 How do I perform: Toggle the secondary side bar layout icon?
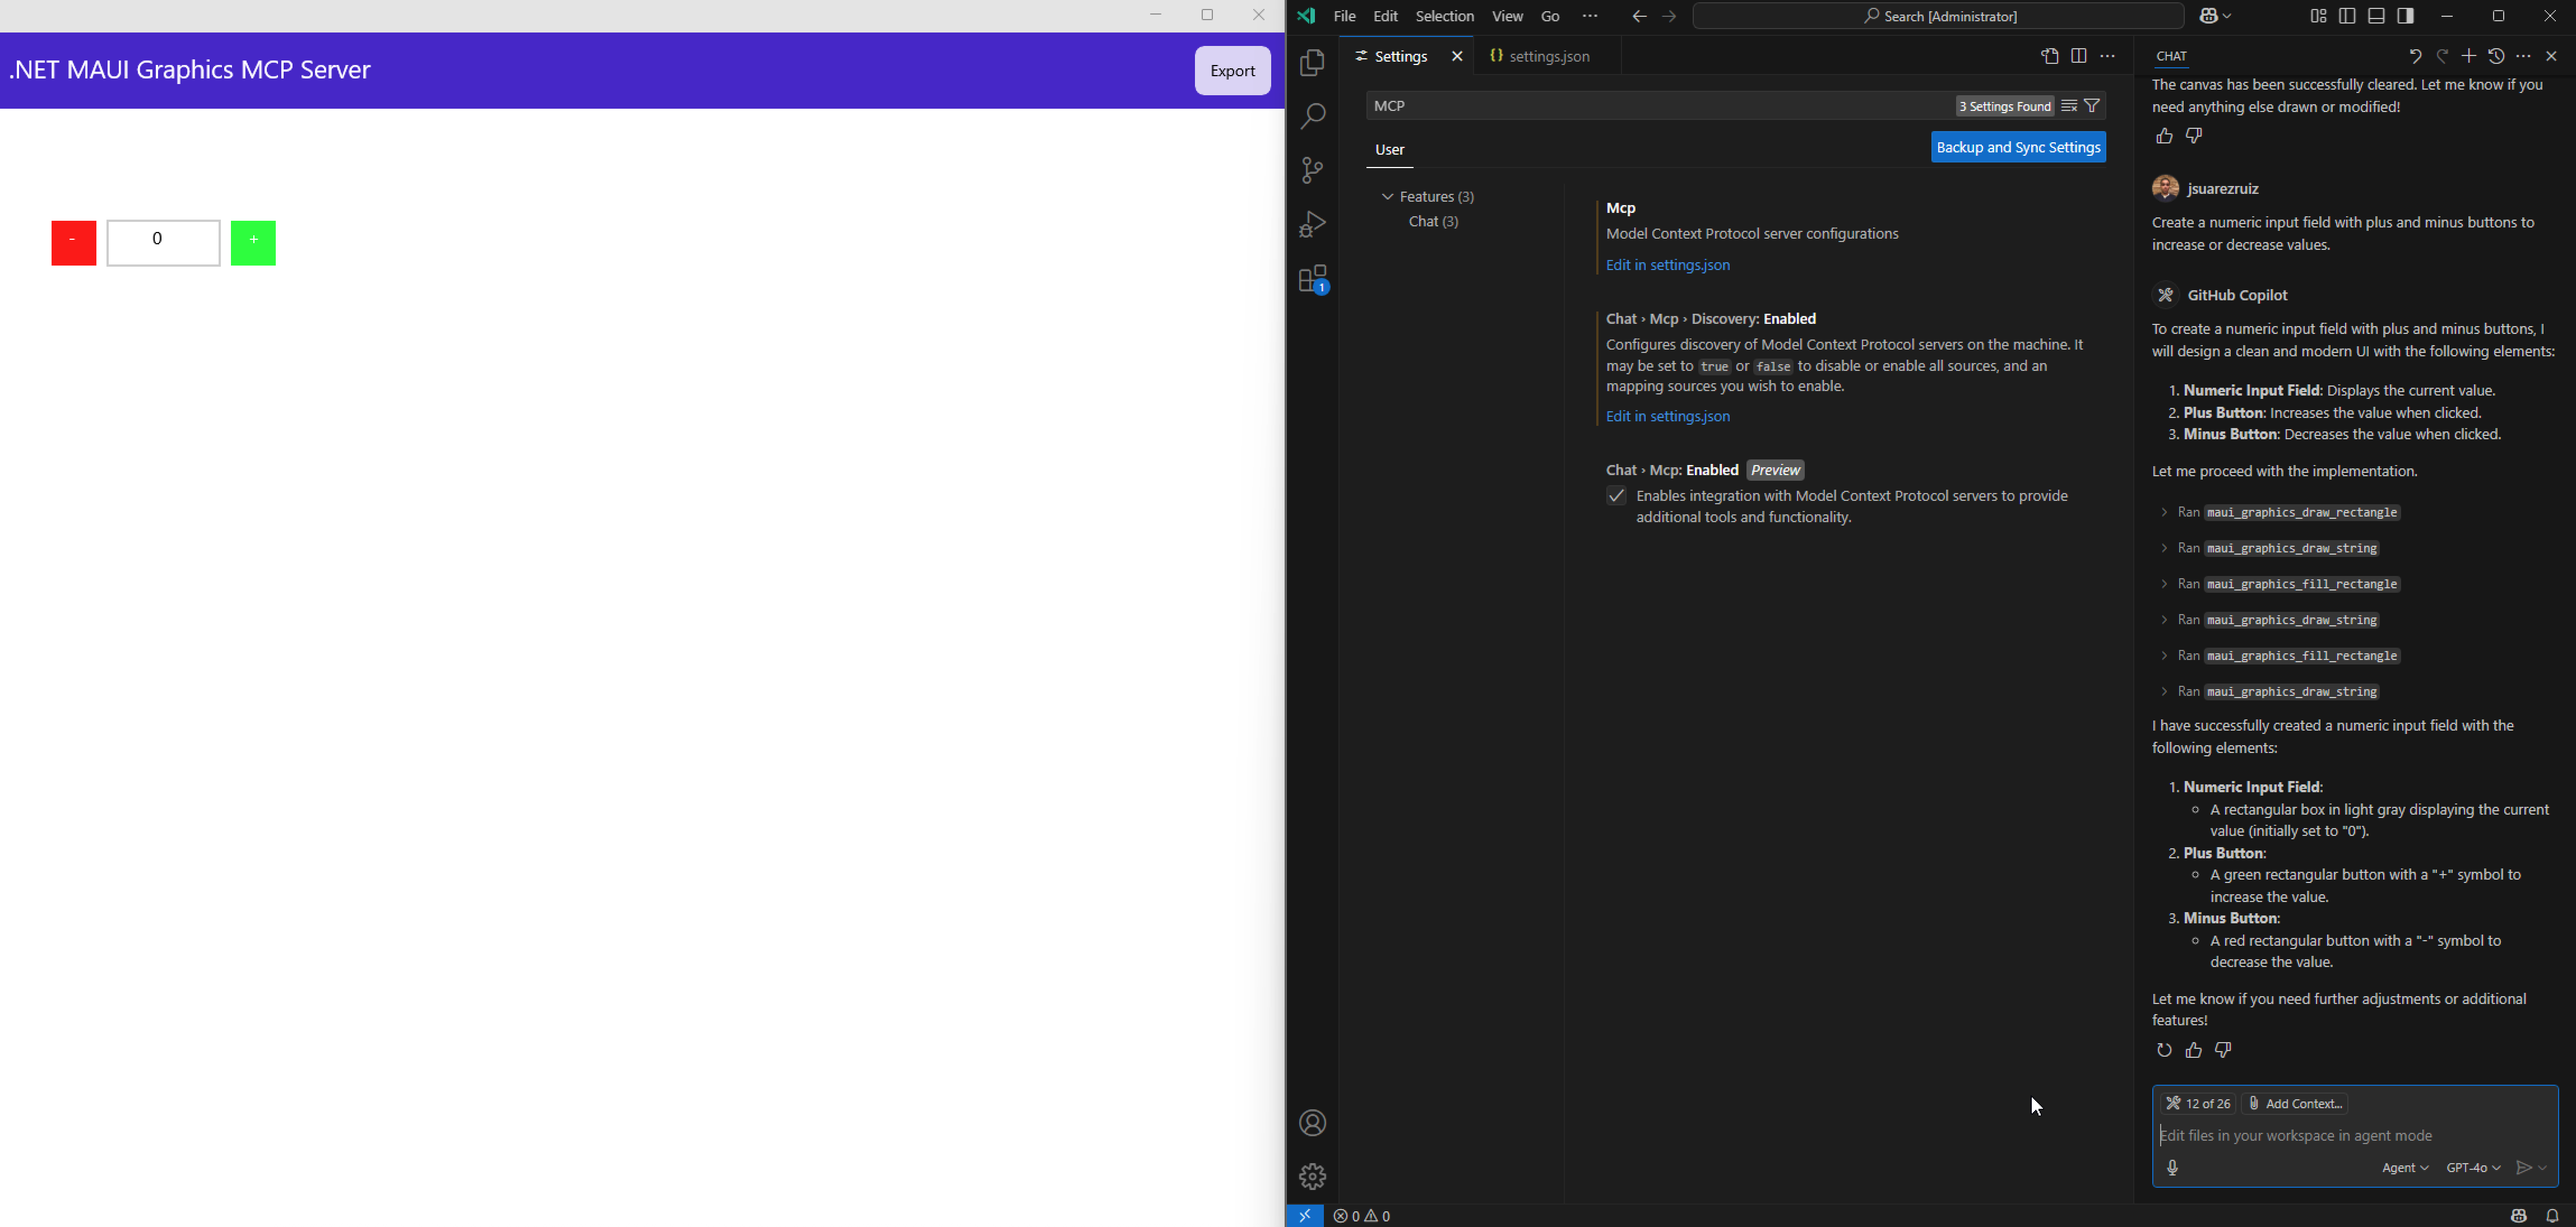coord(2406,17)
